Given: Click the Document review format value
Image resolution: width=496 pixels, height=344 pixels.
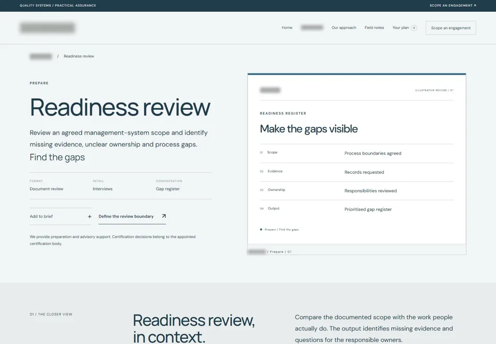Looking at the screenshot, I should (x=47, y=189).
